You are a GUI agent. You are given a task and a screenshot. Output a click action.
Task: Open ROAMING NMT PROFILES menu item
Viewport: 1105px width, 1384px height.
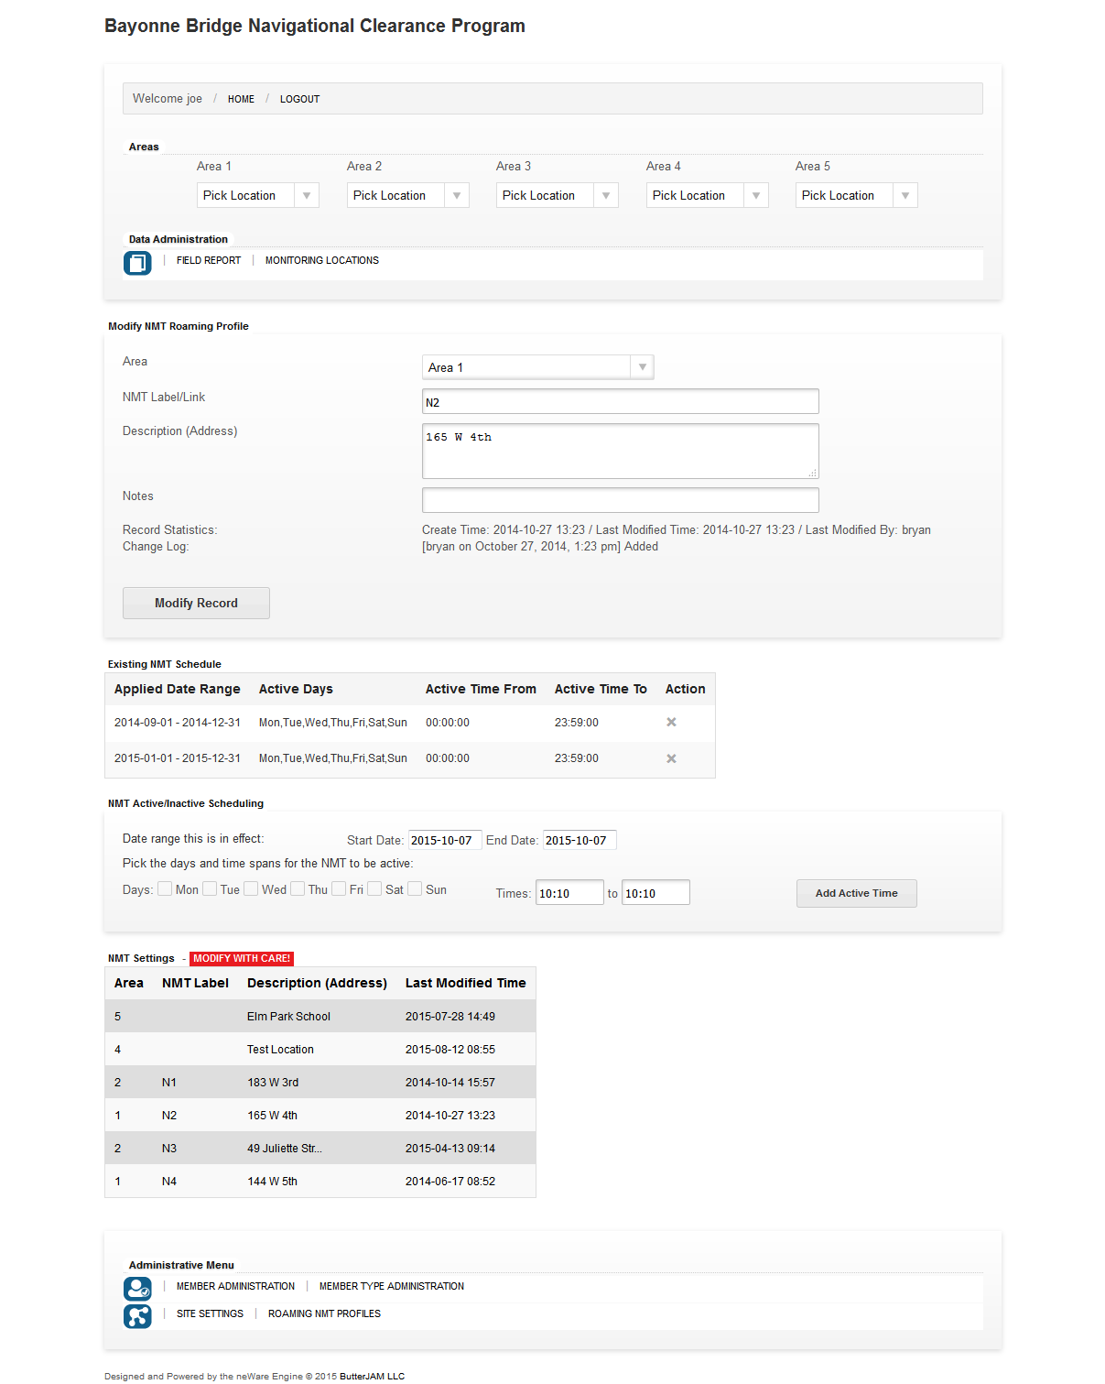pos(324,1313)
